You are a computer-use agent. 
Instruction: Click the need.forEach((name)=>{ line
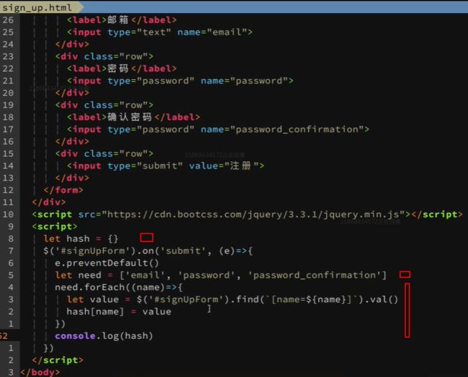(119, 287)
